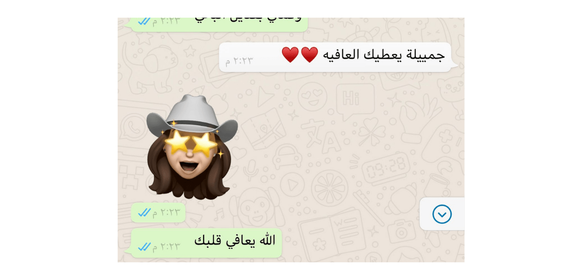Tap the rightmost red heart emoji
582x280 pixels.
pyautogui.click(x=310, y=55)
